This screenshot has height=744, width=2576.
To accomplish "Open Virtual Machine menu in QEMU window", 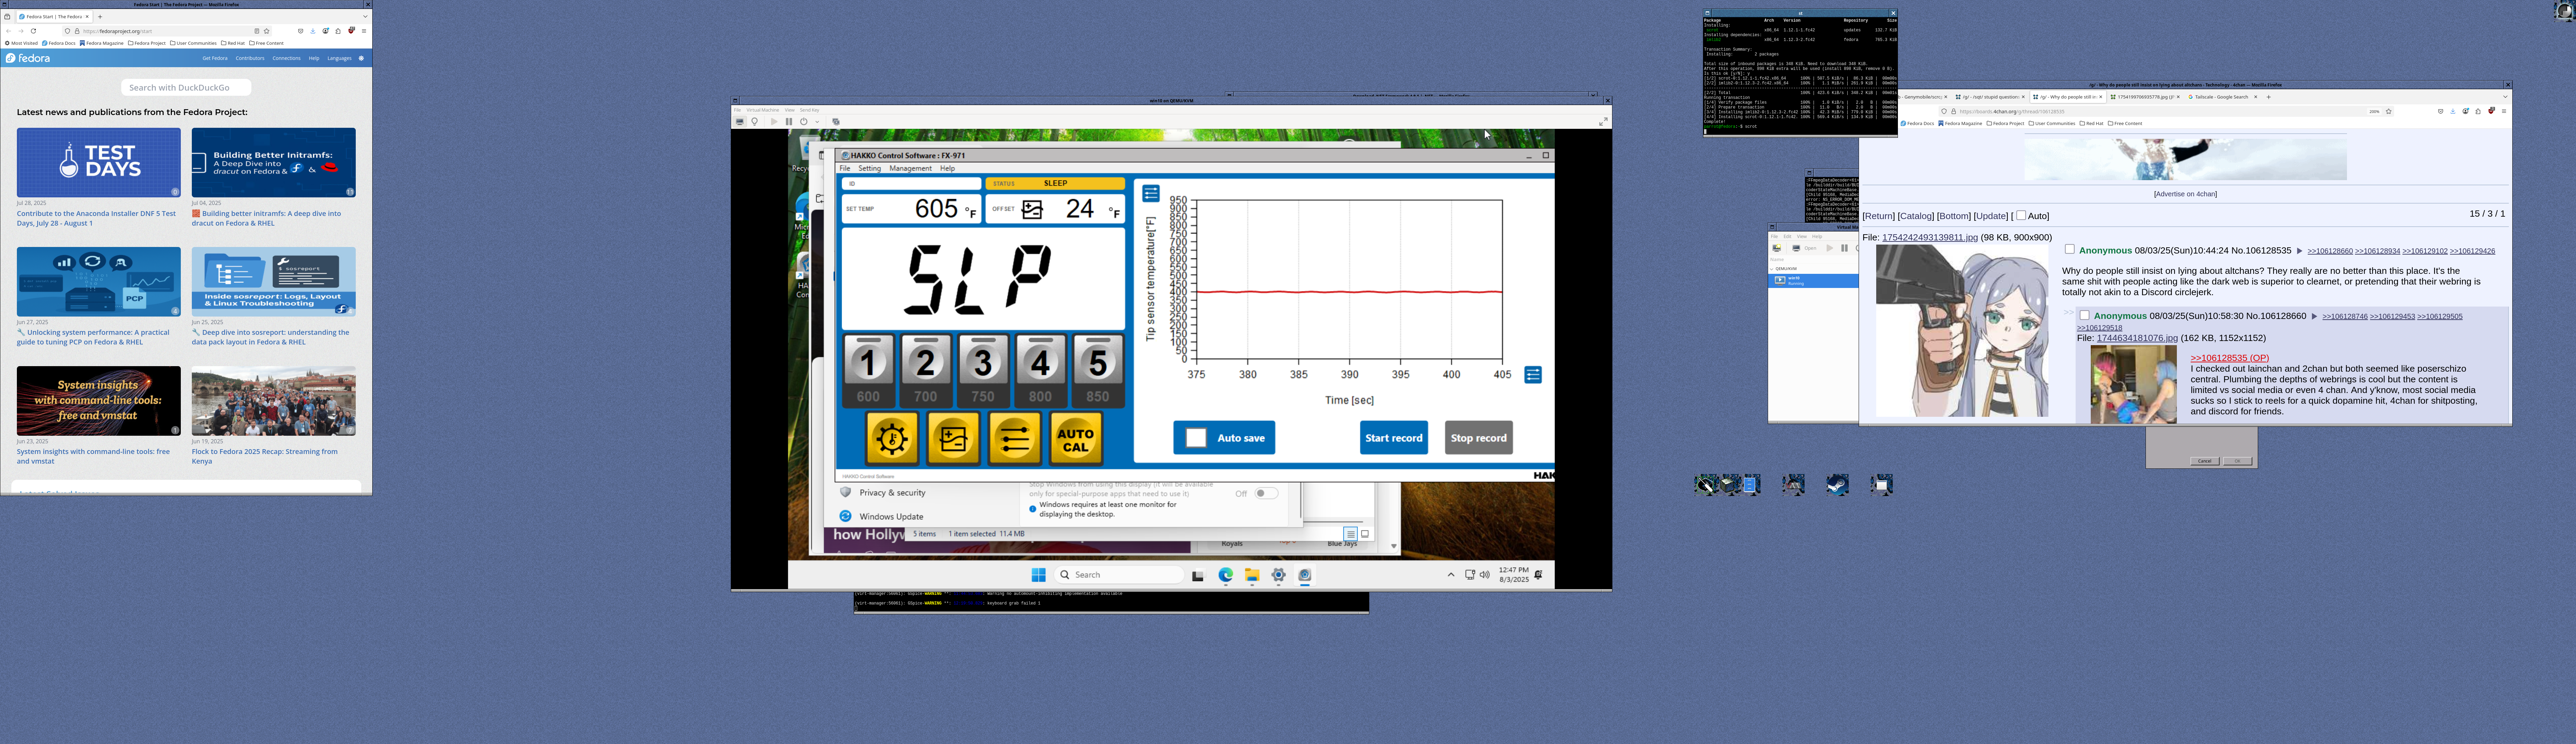I will click(x=763, y=110).
